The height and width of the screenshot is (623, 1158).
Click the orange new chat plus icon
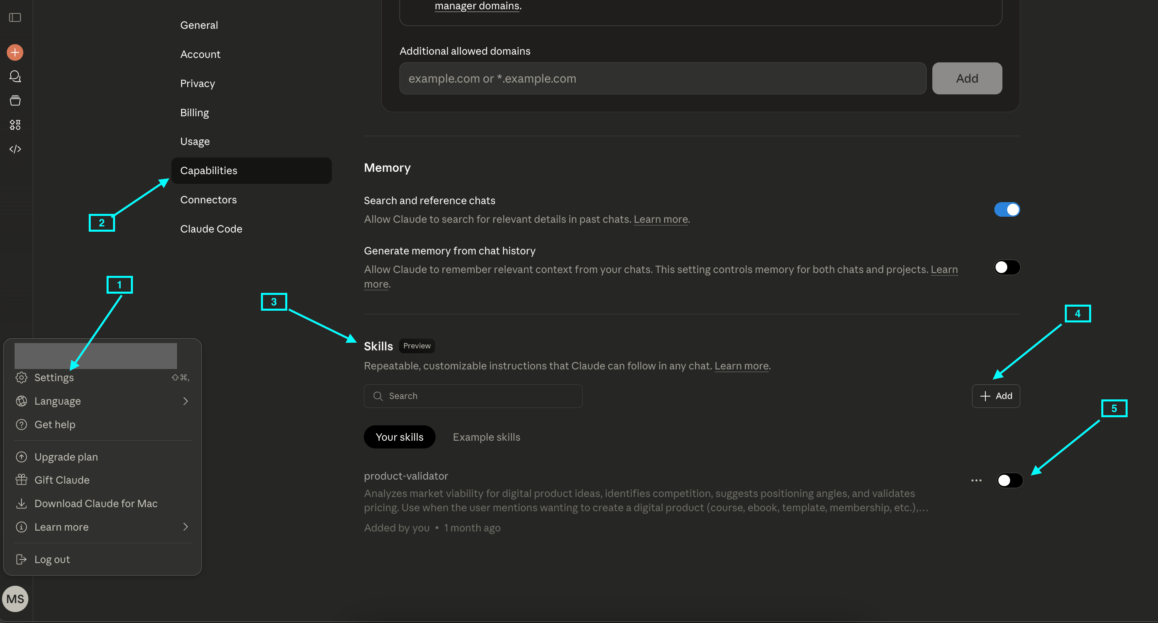[x=15, y=53]
